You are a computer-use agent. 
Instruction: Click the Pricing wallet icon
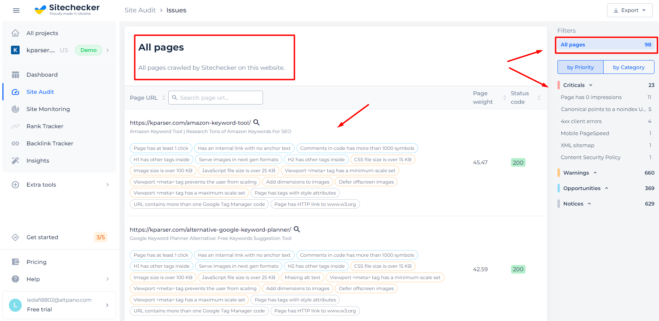[x=15, y=262]
